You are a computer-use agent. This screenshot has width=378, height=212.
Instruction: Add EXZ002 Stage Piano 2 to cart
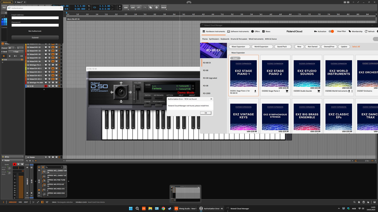[287, 91]
